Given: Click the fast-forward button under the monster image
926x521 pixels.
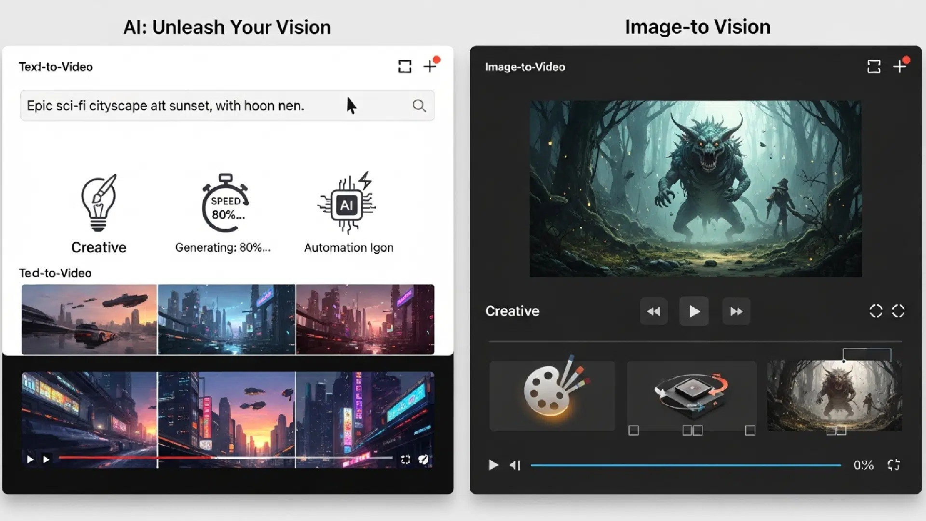Looking at the screenshot, I should tap(735, 311).
